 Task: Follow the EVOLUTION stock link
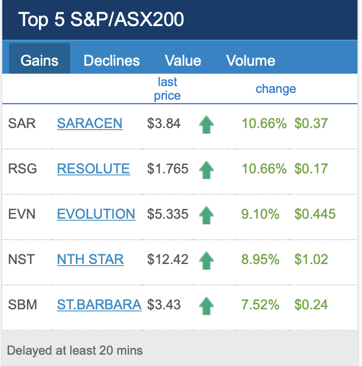click(x=96, y=214)
